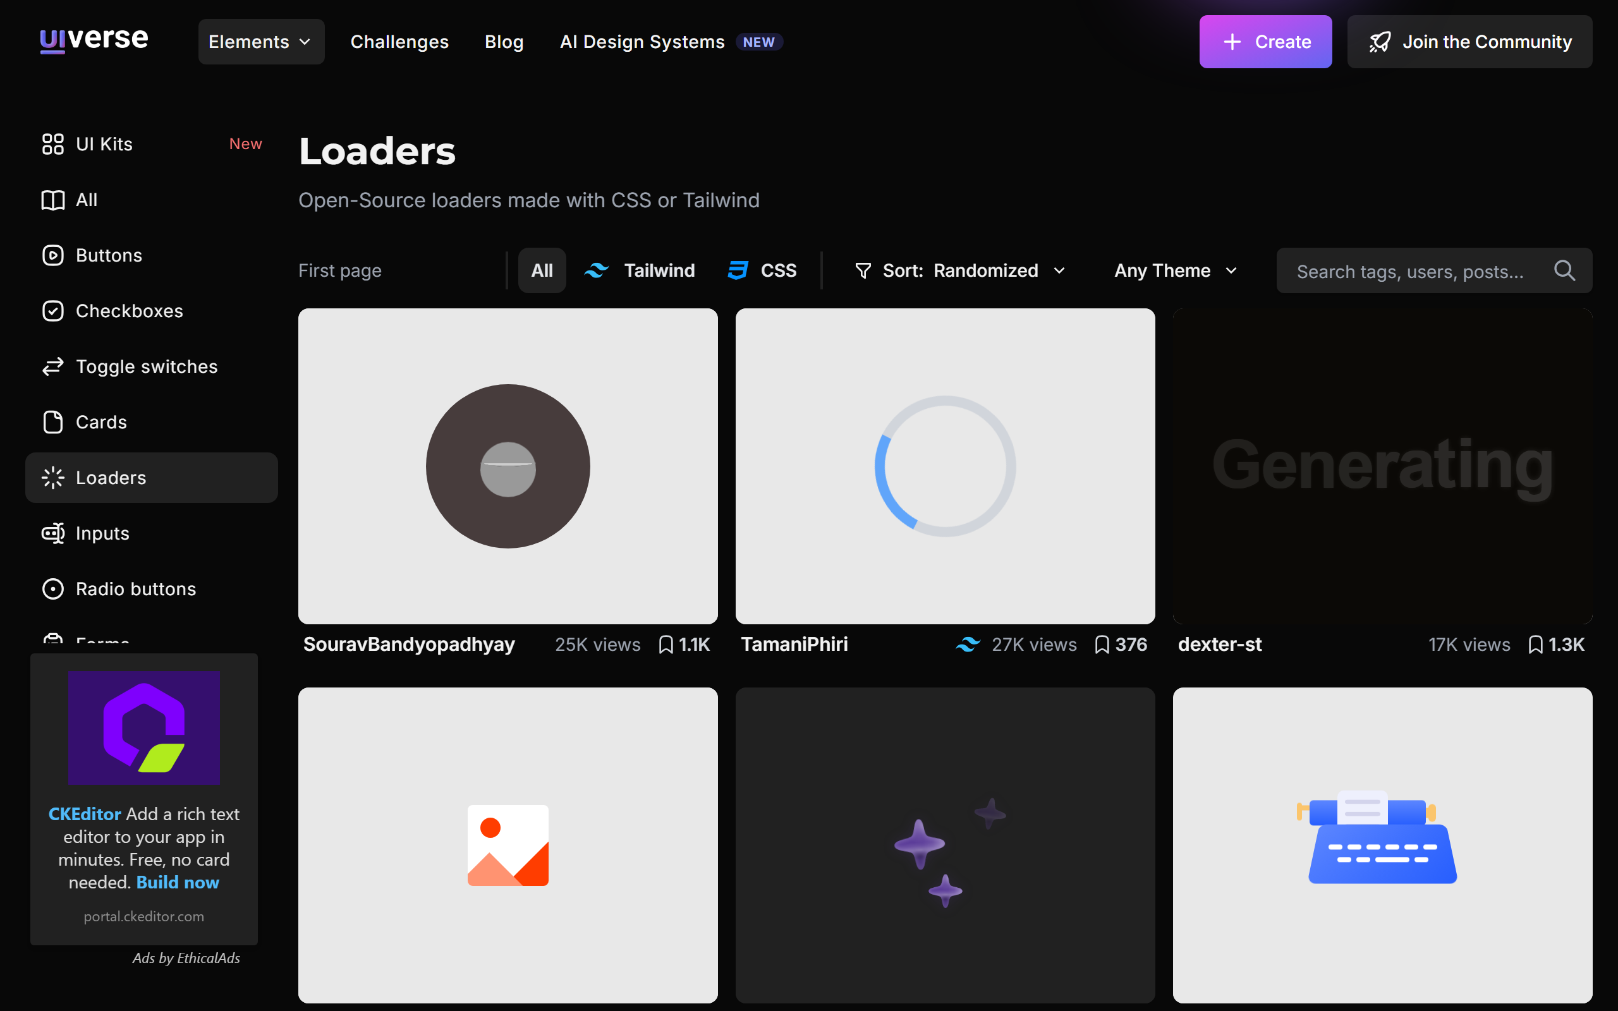The image size is (1618, 1011).
Task: Bookmark SouravBandyopadhyay's loader with 1.1K saves
Action: (684, 645)
